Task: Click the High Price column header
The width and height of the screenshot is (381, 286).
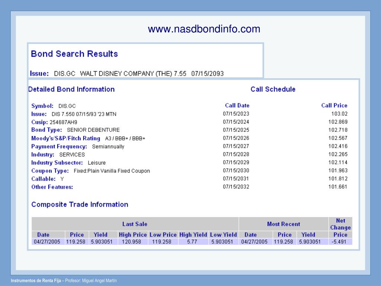Action: pyautogui.click(x=133, y=235)
